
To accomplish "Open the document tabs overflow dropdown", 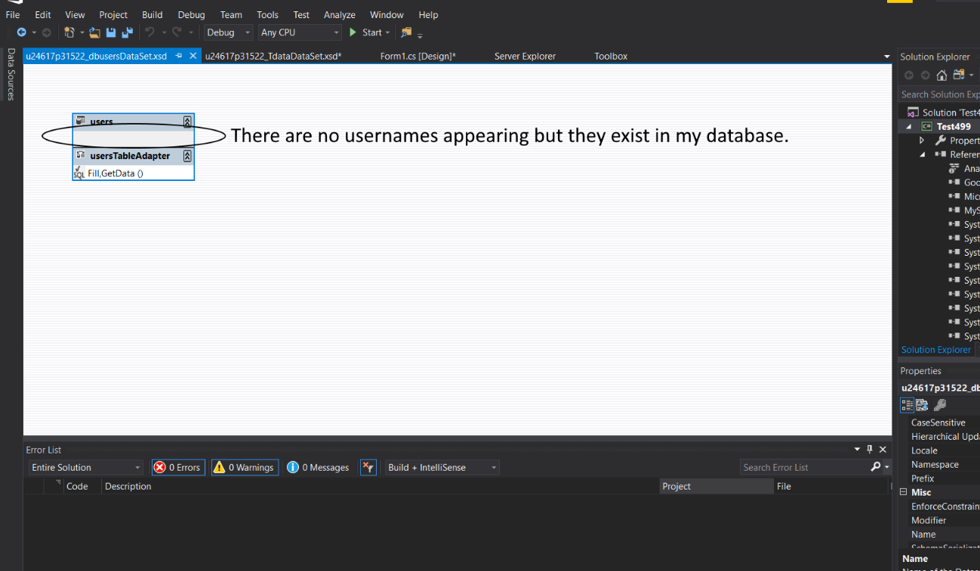I will pos(887,57).
